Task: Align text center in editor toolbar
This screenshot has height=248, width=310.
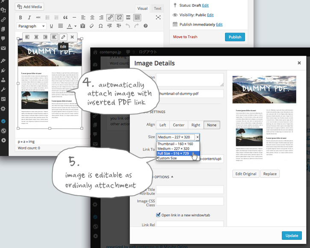Action: coord(92,18)
